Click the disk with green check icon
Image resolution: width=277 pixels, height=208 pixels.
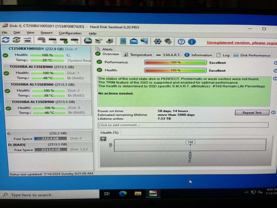[64, 41]
